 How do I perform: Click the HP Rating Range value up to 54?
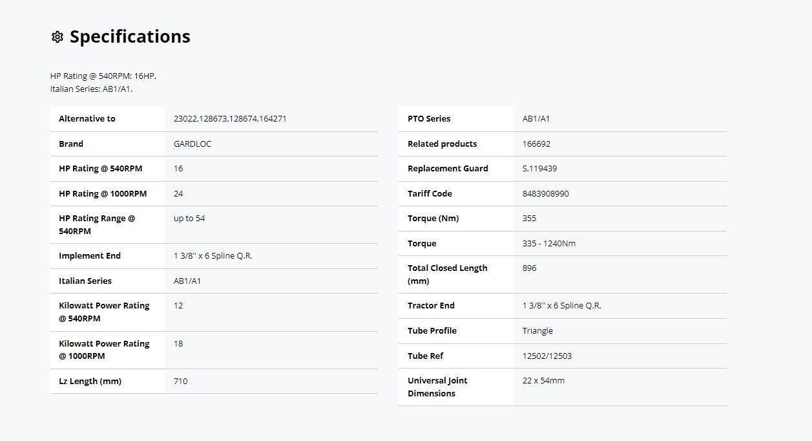[189, 219]
